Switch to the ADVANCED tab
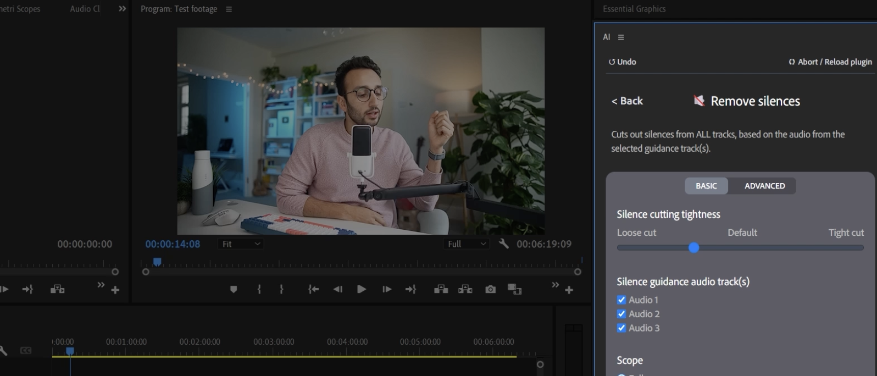Image resolution: width=877 pixels, height=376 pixels. coord(764,186)
